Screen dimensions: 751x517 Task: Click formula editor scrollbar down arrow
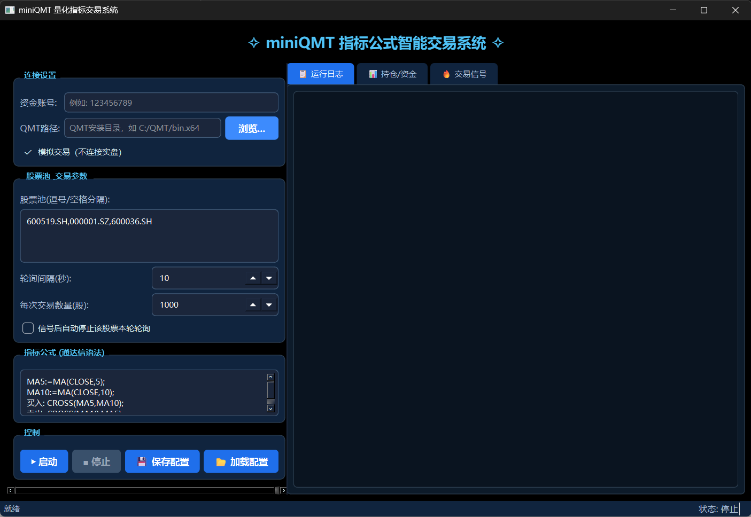coord(270,409)
